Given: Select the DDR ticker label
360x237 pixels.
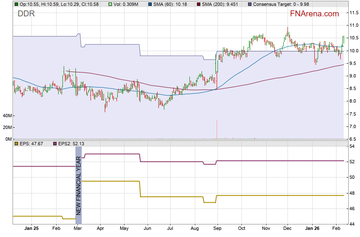Looking at the screenshot, I should (26, 14).
